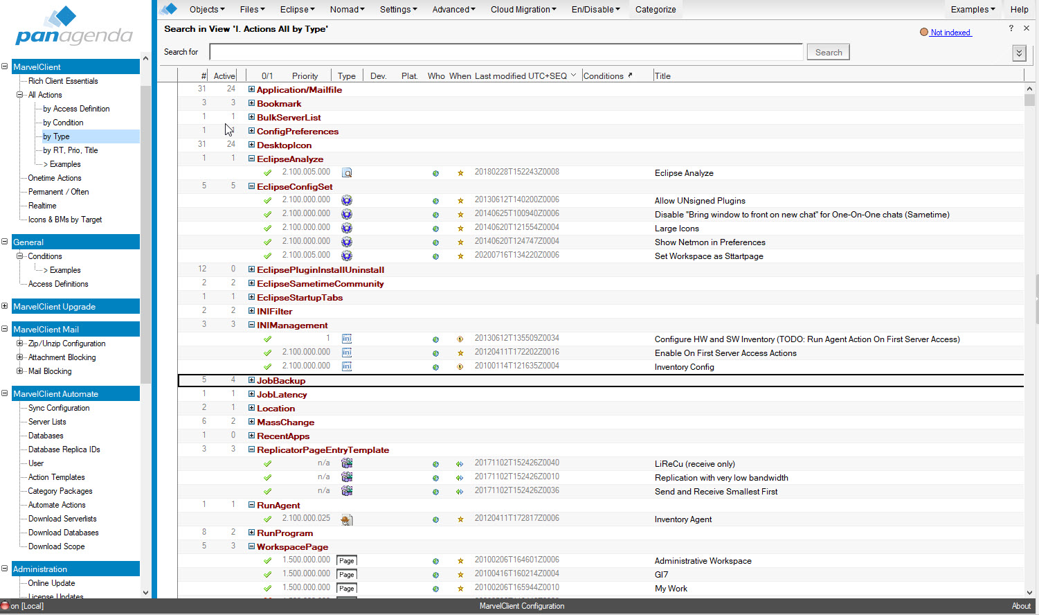Select by Condition in sidebar tree
1039x615 pixels.
(x=63, y=123)
